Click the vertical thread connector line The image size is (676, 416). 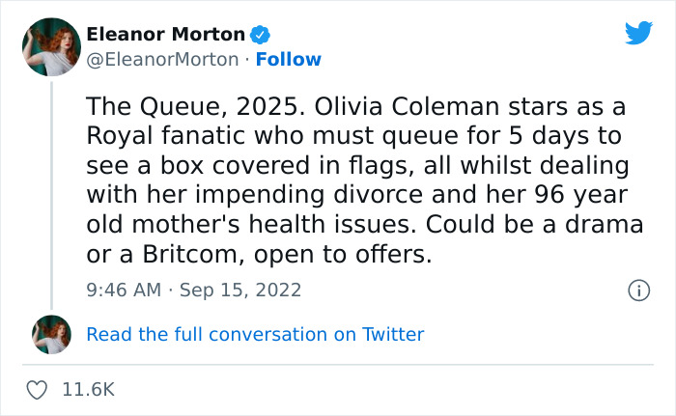point(51,193)
